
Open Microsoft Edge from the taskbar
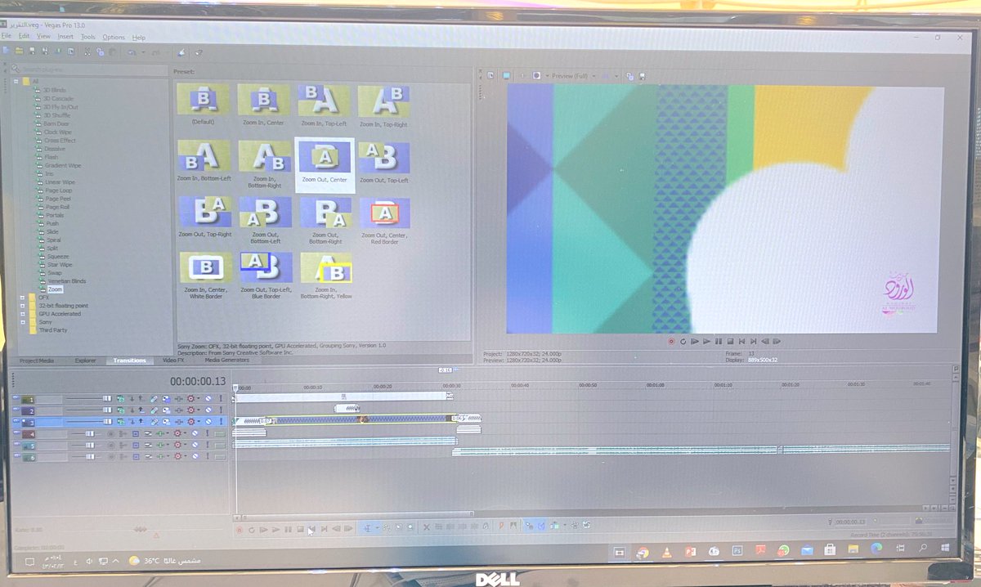(876, 549)
